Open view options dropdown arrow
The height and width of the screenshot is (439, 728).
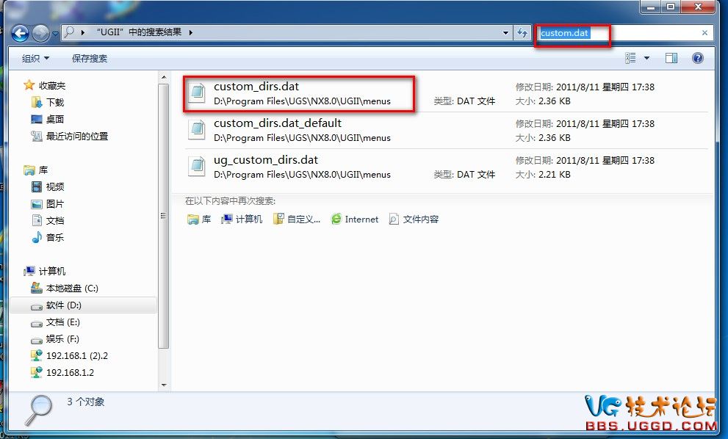646,58
